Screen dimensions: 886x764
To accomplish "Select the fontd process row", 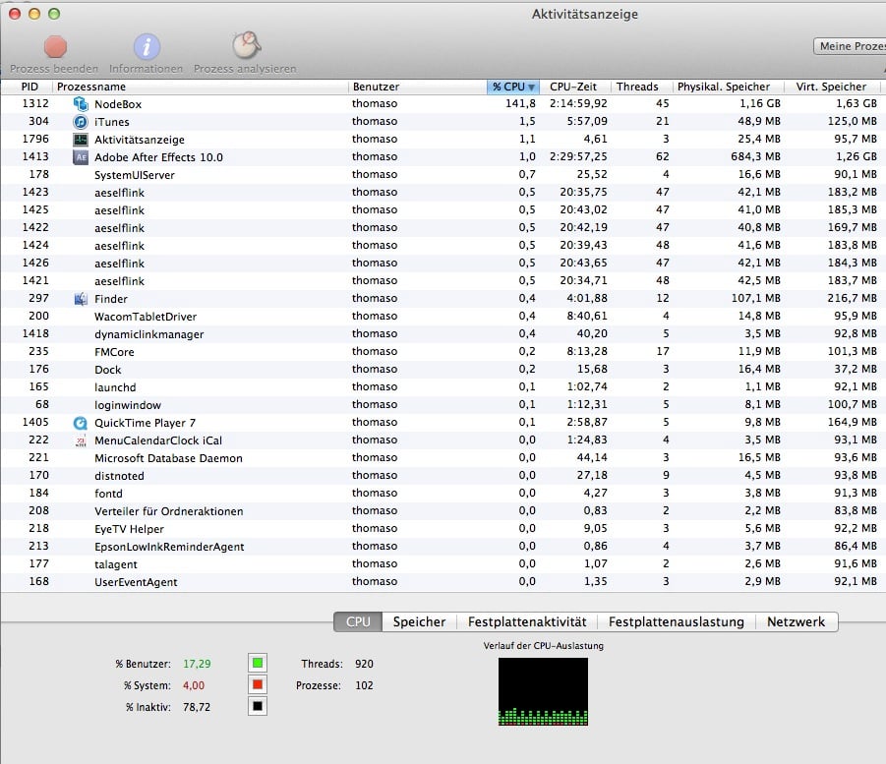I will click(441, 494).
